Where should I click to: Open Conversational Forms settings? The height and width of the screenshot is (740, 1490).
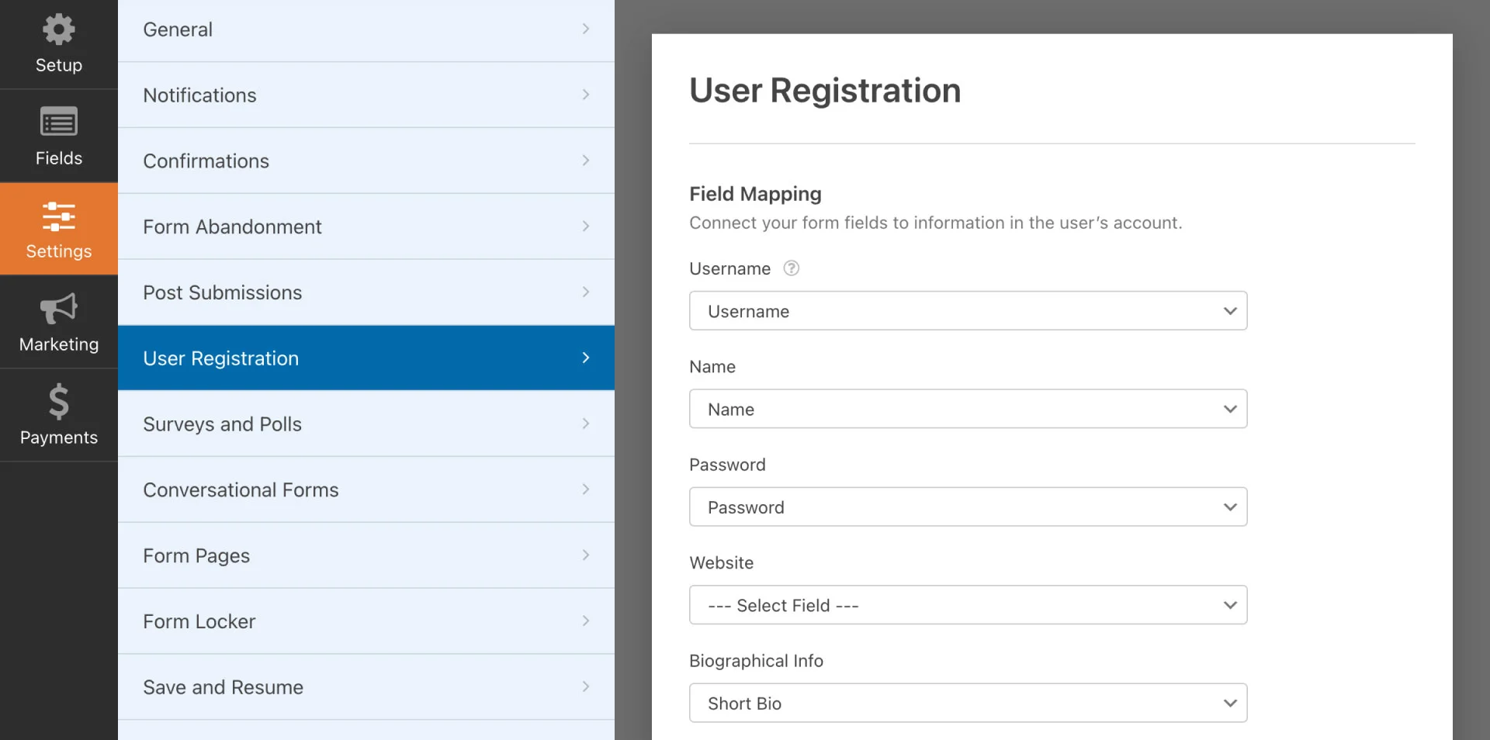[241, 490]
